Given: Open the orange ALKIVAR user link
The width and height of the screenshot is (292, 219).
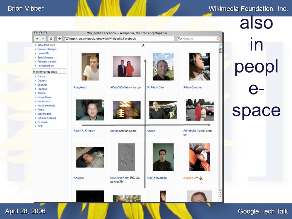Looking at the screenshot, I should tap(190, 178).
